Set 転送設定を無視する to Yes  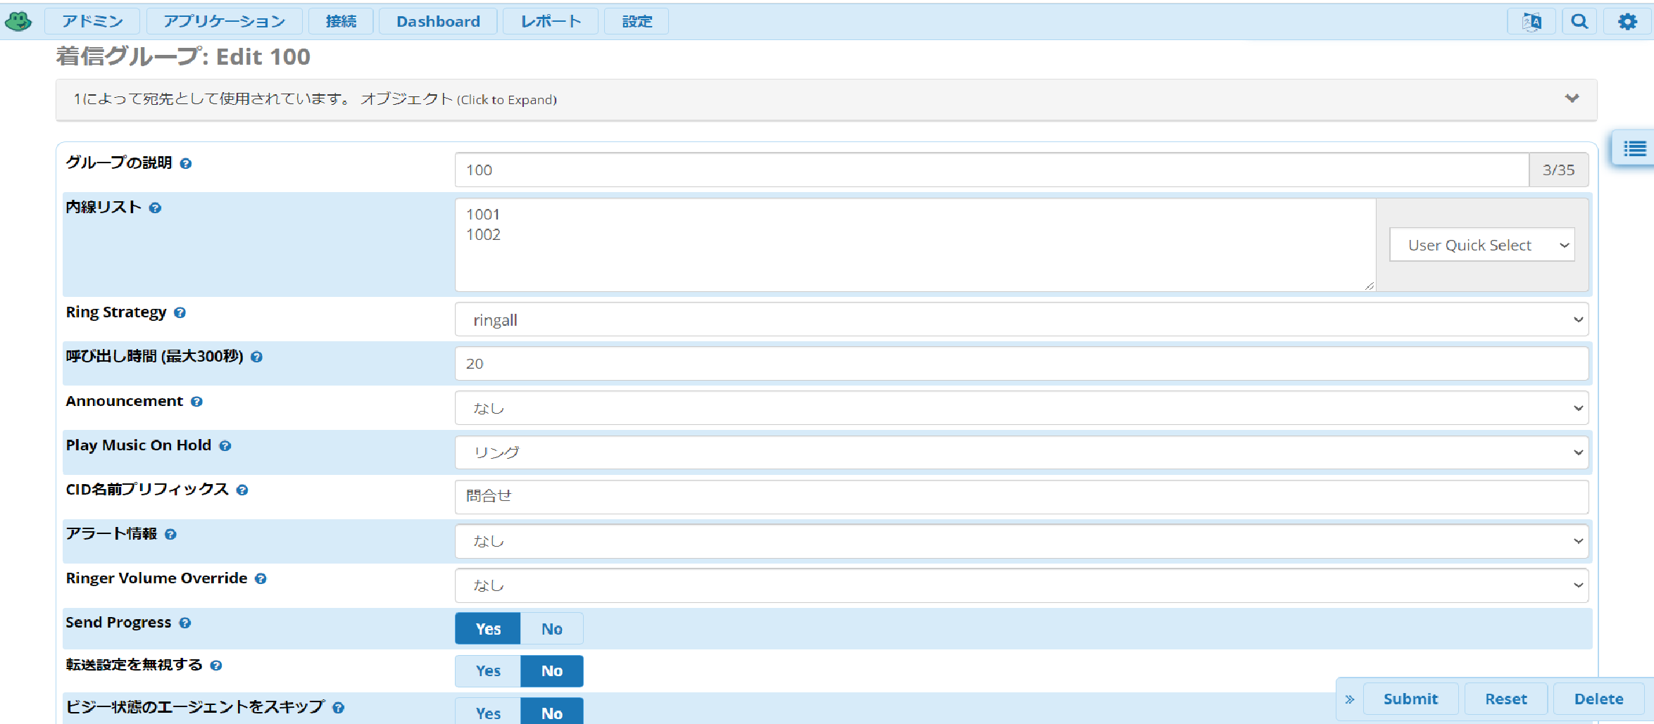pos(488,671)
